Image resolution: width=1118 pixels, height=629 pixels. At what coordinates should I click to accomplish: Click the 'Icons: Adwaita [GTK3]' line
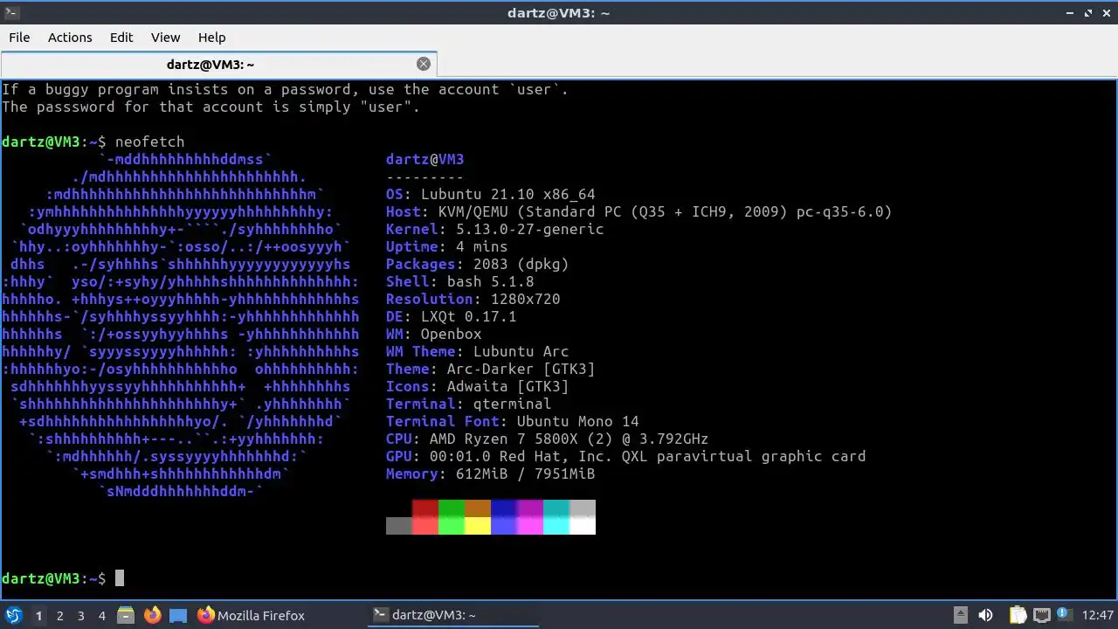(x=478, y=386)
